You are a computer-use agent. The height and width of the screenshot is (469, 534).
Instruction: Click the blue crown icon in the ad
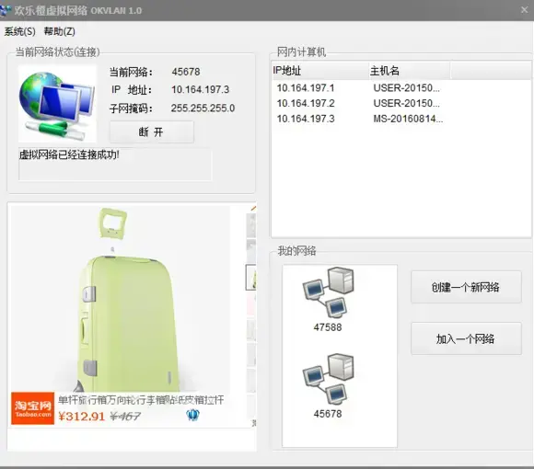tap(192, 415)
